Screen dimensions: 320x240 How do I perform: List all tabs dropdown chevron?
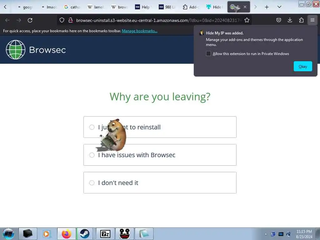pos(279,7)
